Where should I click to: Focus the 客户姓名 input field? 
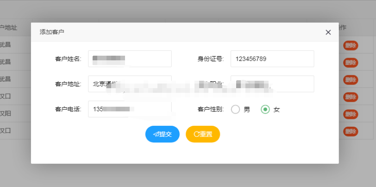(x=130, y=58)
